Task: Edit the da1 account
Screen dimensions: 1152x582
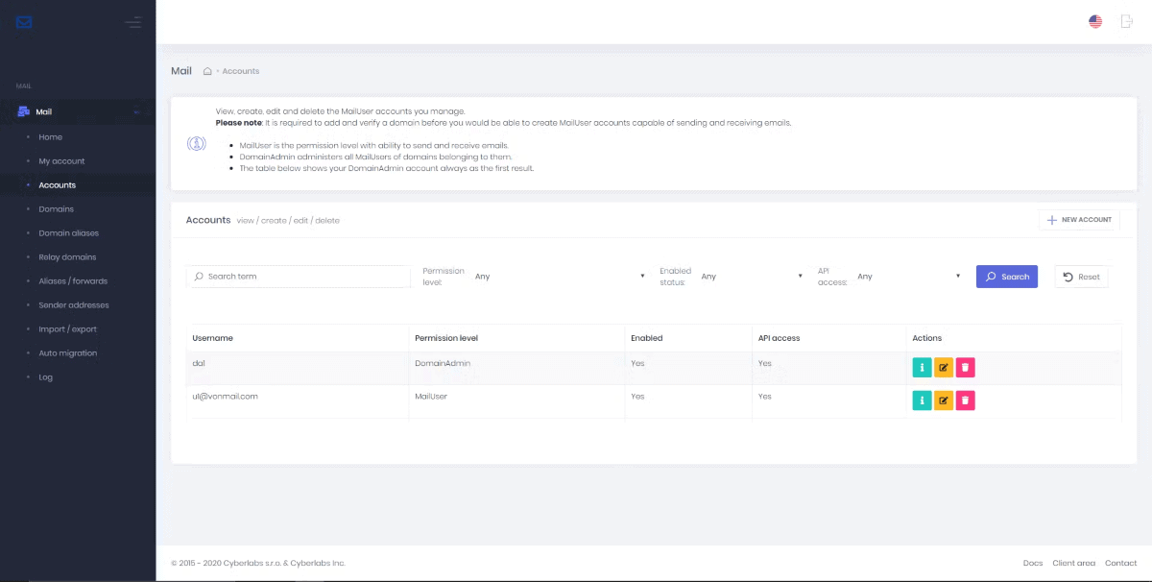Action: 944,367
